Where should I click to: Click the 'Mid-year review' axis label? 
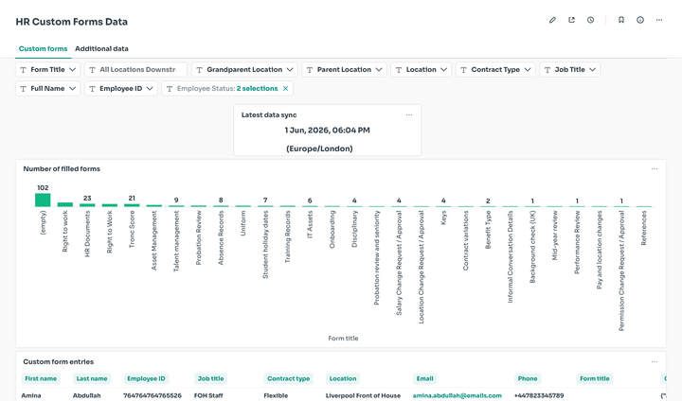(x=554, y=235)
